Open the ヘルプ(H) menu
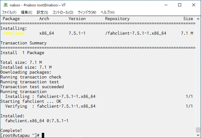 point(108,12)
